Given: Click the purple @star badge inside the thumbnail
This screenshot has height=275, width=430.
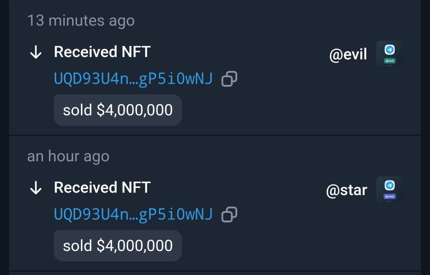Looking at the screenshot, I should [x=389, y=196].
